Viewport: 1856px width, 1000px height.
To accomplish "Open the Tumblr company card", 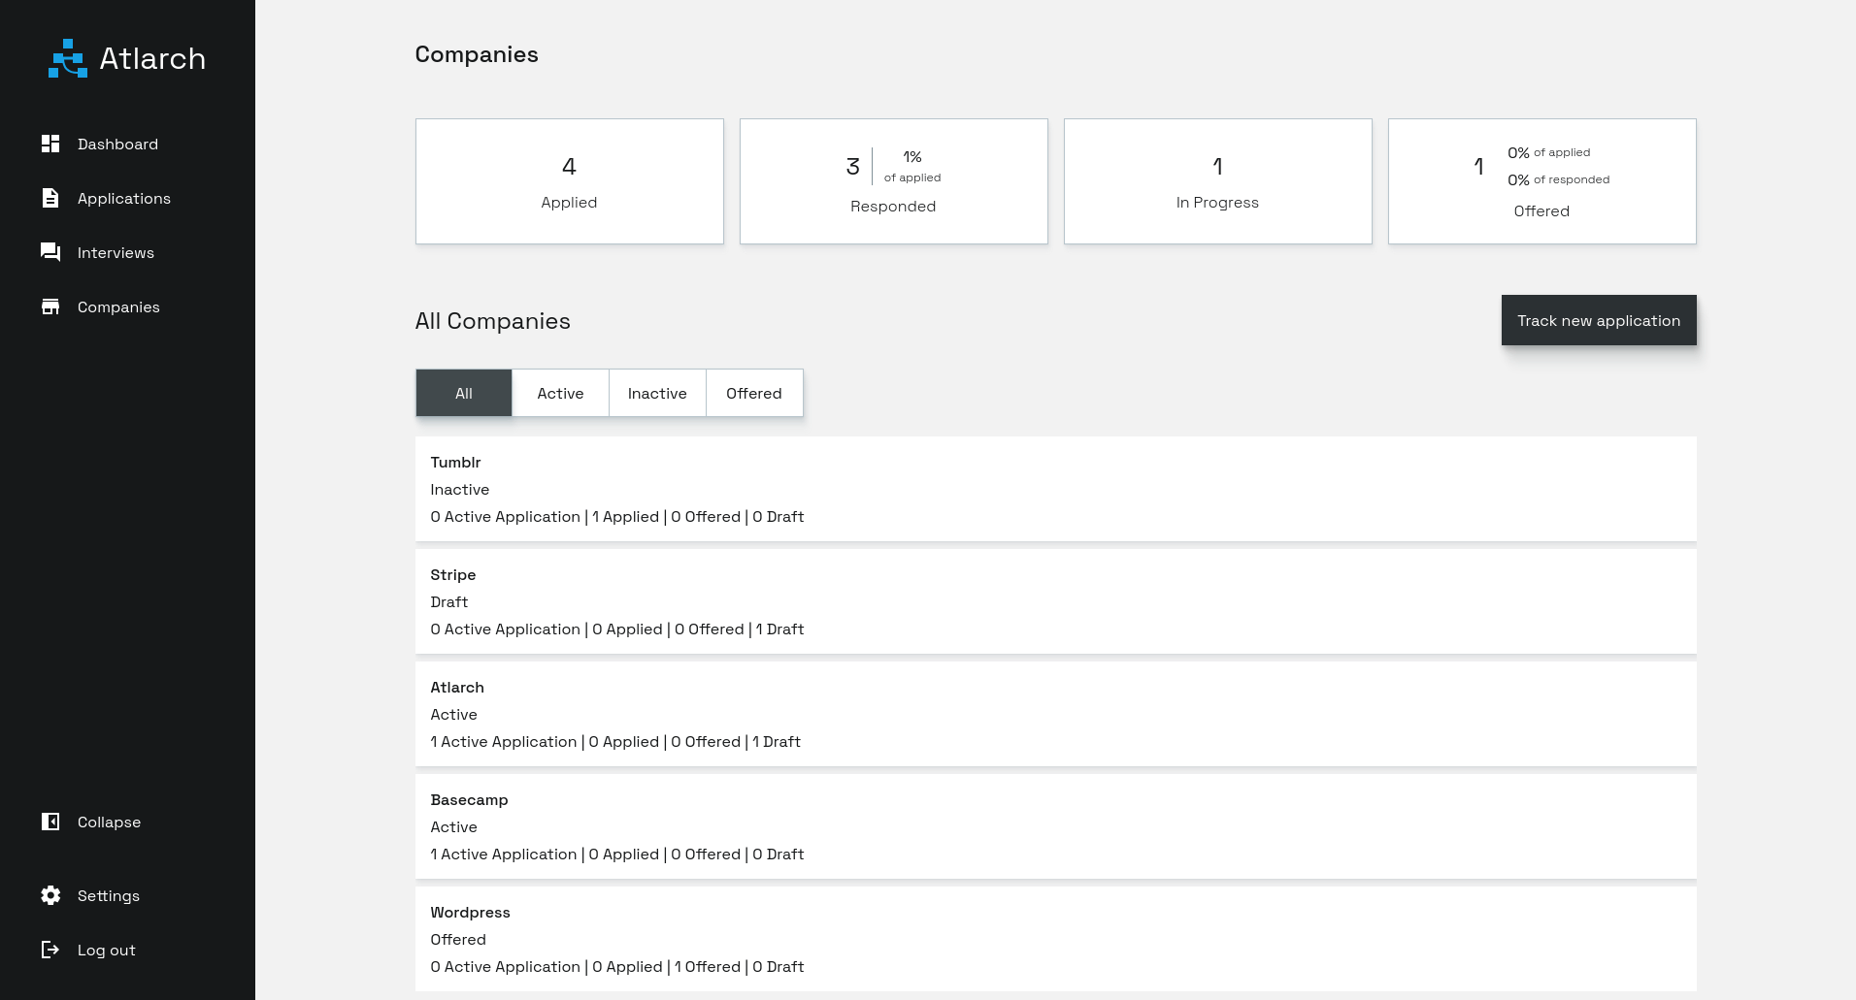I will (1055, 489).
